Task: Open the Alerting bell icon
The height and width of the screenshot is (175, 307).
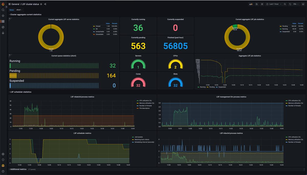Action: (x=3, y=33)
